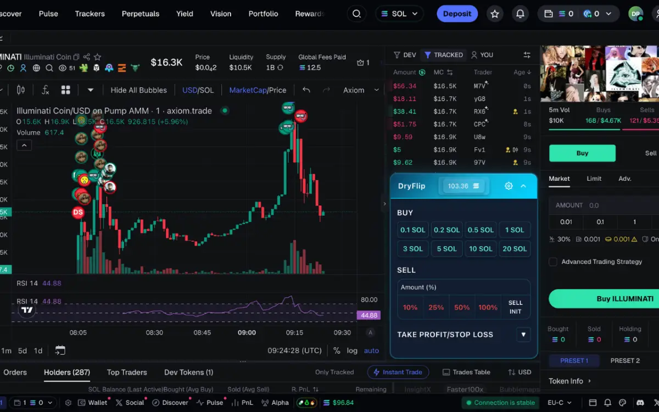Open the notifications bell in top bar
This screenshot has height=412, width=659.
520,14
